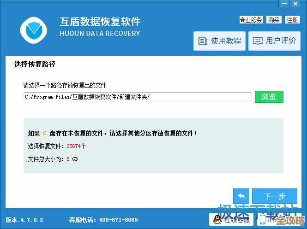307x229 pixels.
Task: Close the Hudun Data Recovery window
Action: pos(295,4)
